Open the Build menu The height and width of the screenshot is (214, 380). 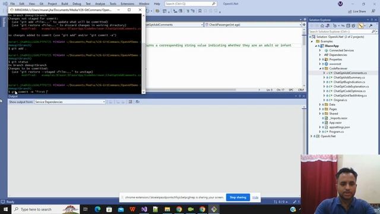65,4
